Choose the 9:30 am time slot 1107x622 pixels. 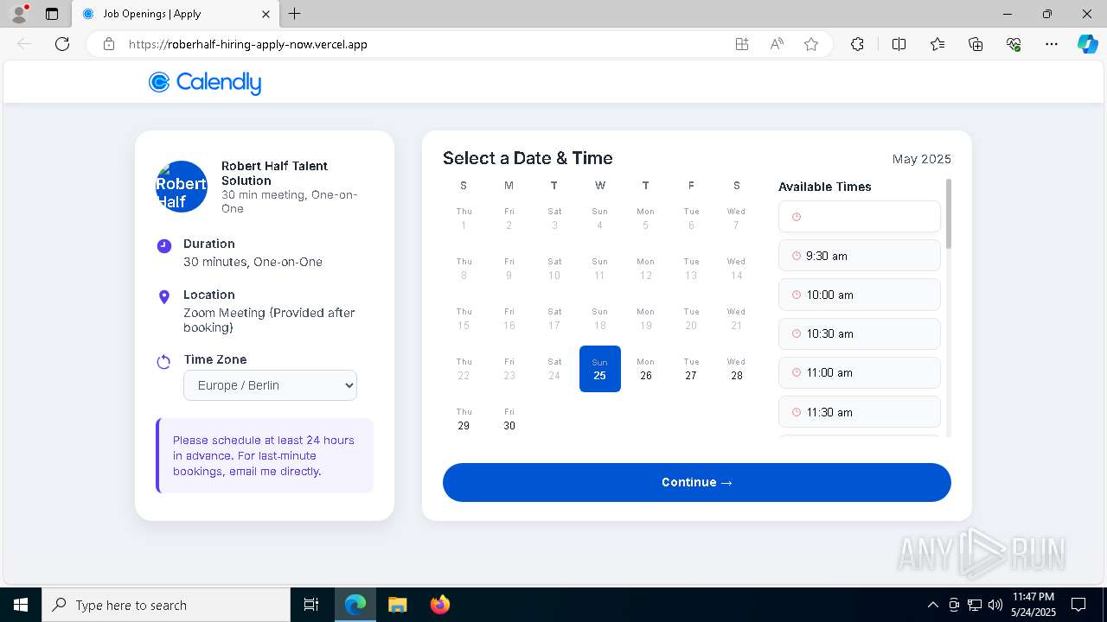click(860, 256)
